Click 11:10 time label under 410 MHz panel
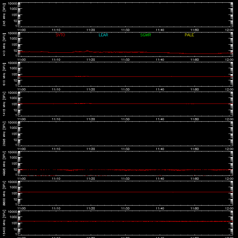This screenshot has width=238, height=238. [56, 60]
